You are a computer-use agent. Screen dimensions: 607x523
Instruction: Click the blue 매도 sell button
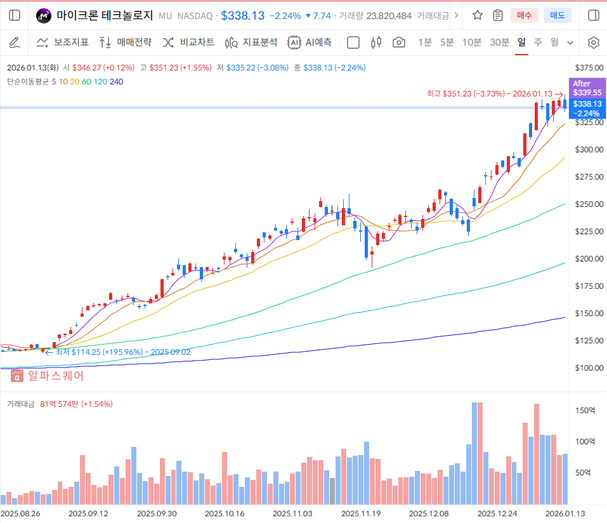click(557, 15)
